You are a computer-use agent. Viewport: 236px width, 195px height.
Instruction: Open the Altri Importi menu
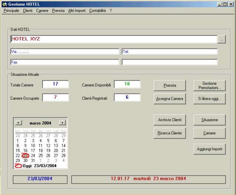(77, 11)
